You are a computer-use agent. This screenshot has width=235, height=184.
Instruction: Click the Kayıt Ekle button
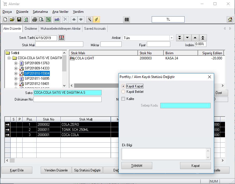pos(17,170)
